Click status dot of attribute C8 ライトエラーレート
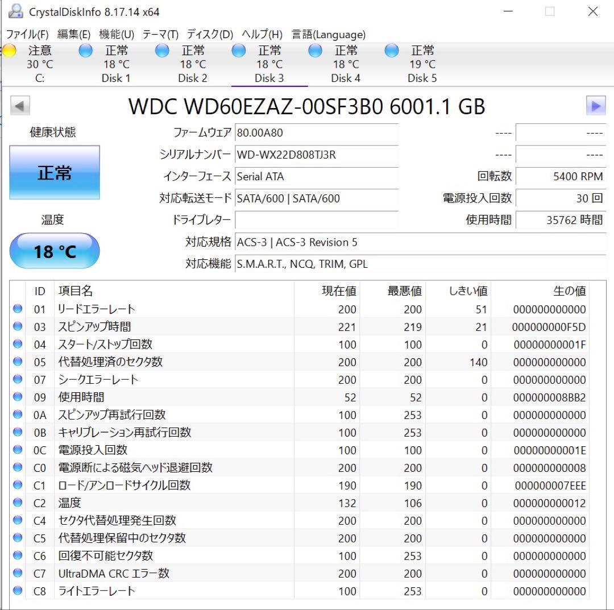Screen dimensions: 614x610 pos(18,591)
